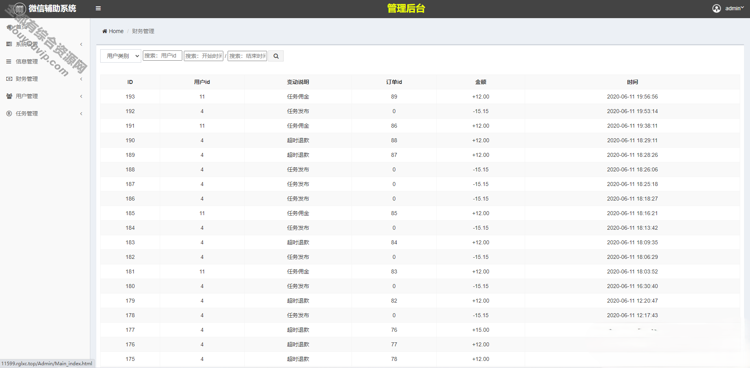750x368 pixels.
Task: Open 任务管理 menu item
Action: (x=27, y=113)
